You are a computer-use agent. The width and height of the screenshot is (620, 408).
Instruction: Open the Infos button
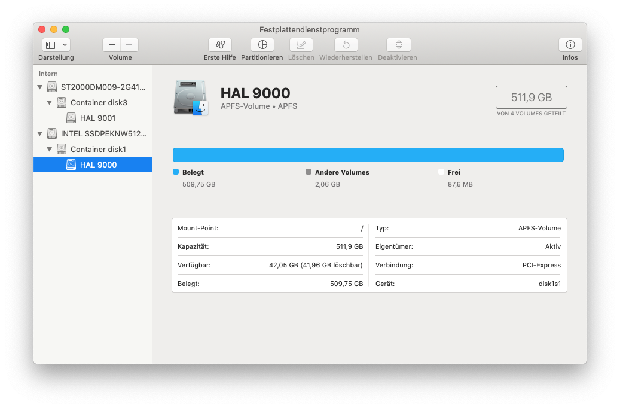(570, 45)
